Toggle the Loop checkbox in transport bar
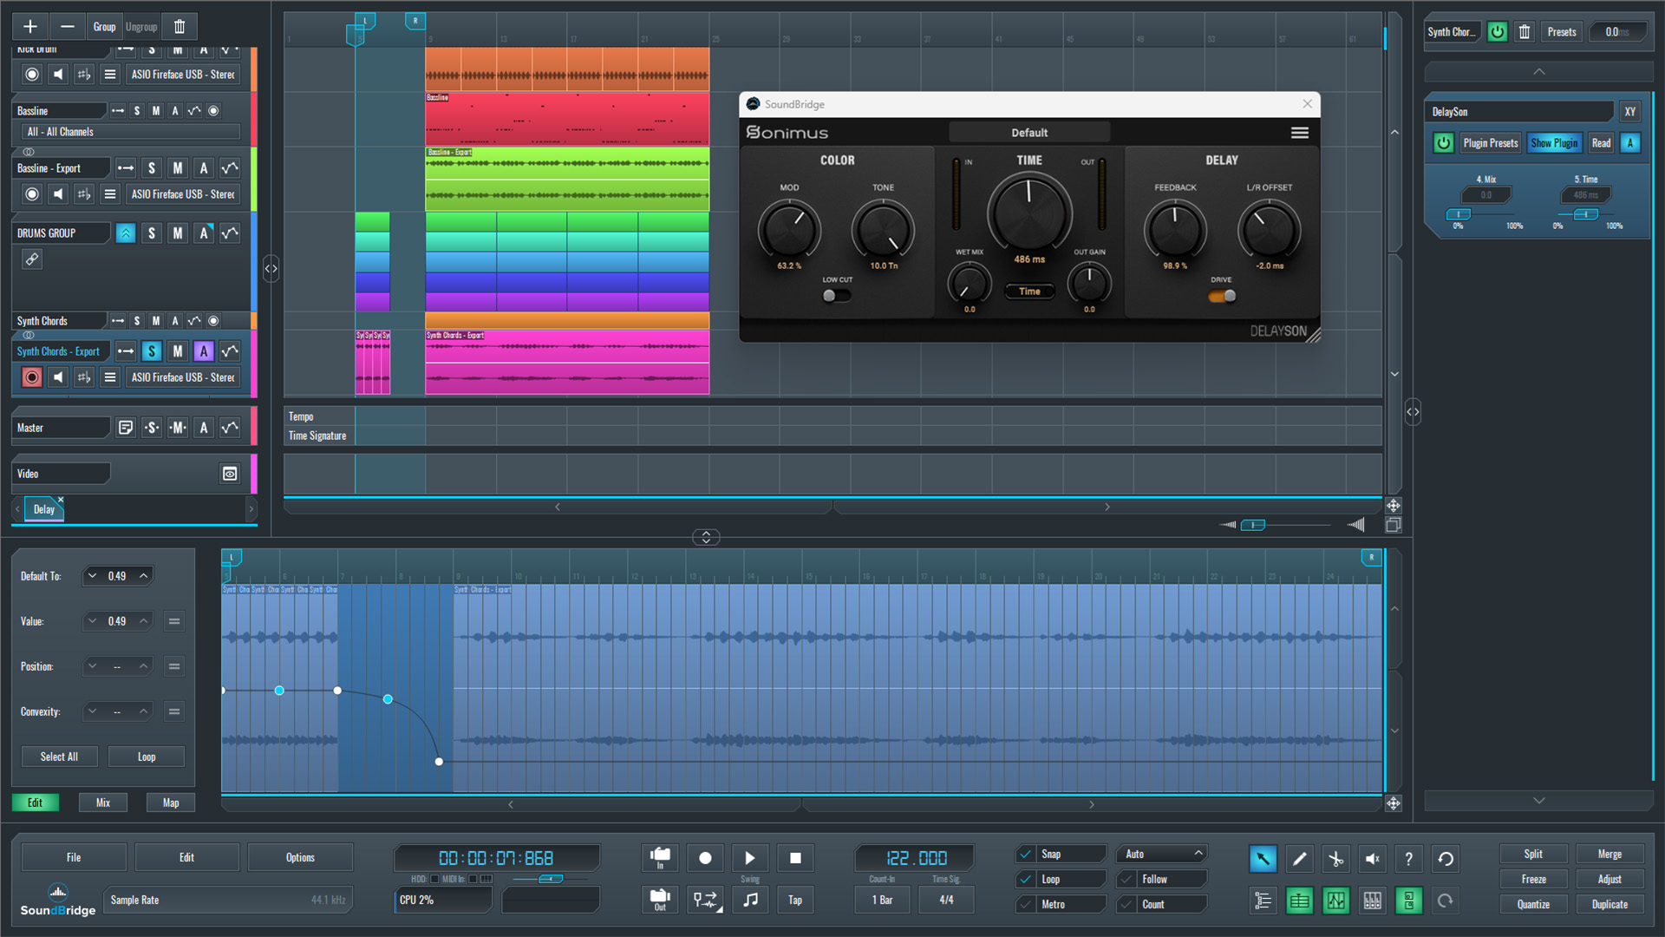This screenshot has width=1665, height=937. [1026, 880]
